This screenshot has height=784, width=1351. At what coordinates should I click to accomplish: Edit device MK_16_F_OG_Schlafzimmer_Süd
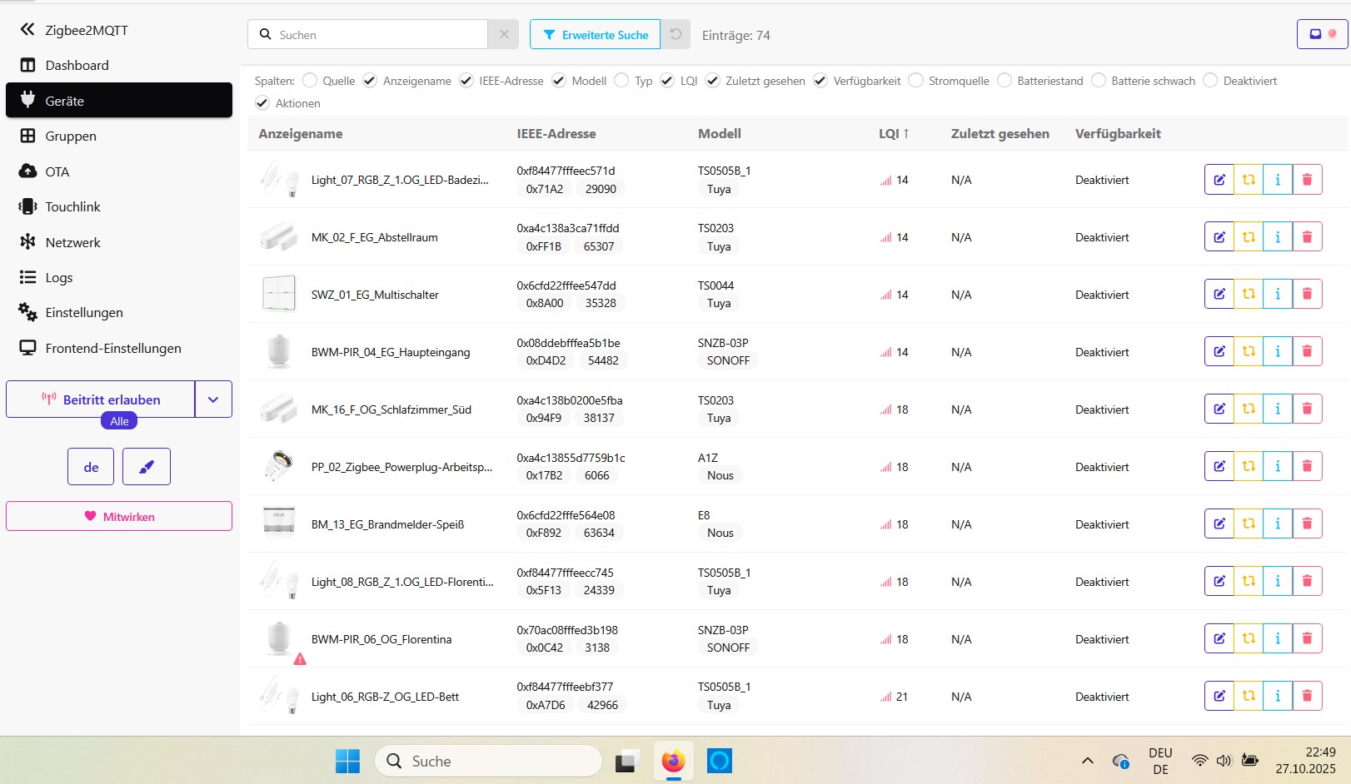pos(1219,409)
